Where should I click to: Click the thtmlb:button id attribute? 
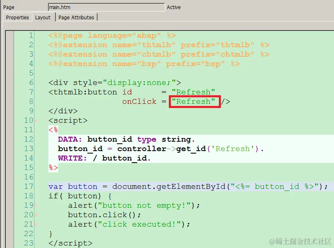tap(127, 92)
